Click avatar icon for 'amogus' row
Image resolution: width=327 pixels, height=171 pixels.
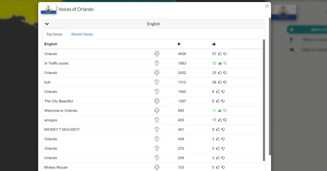click(x=157, y=120)
